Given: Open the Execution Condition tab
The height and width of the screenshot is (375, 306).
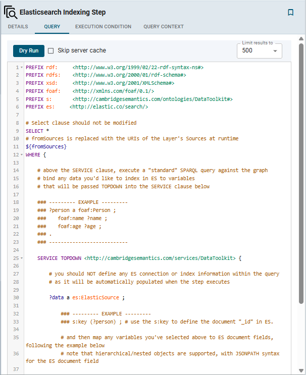Looking at the screenshot, I should (103, 27).
